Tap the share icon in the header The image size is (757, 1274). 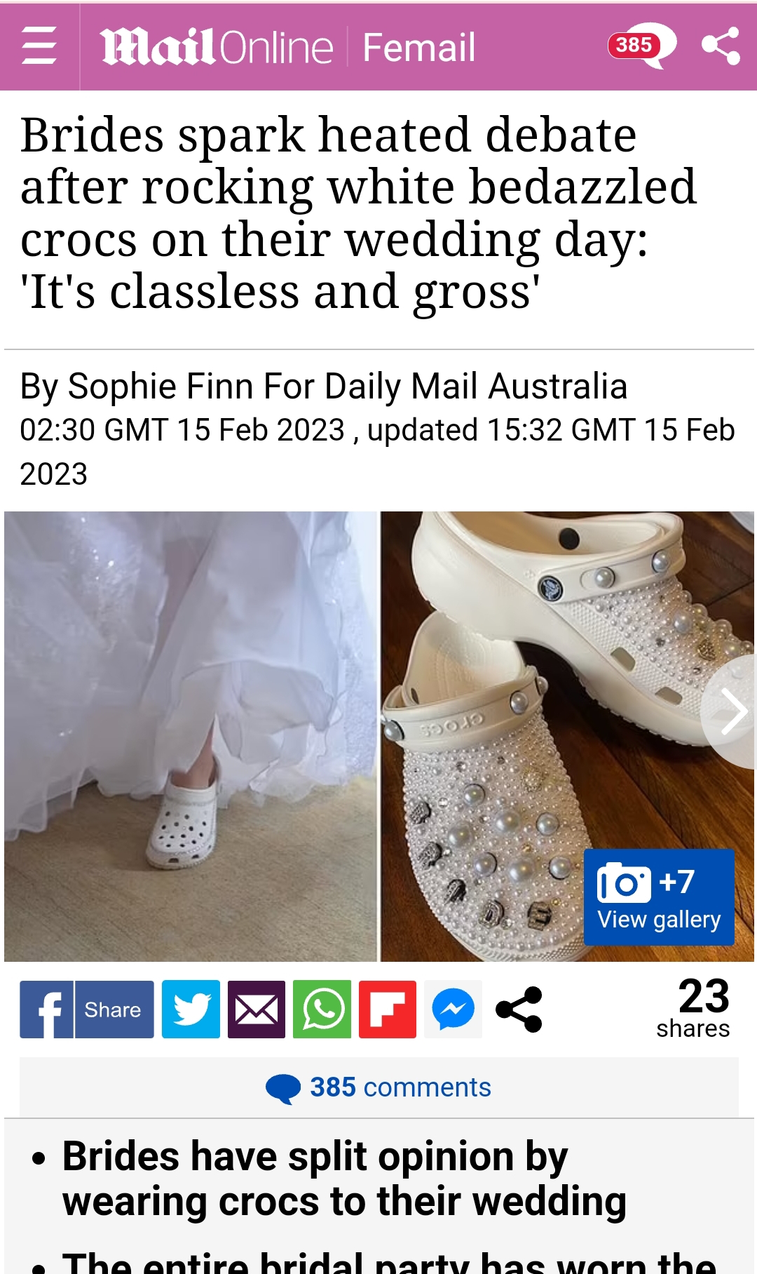[x=721, y=46]
